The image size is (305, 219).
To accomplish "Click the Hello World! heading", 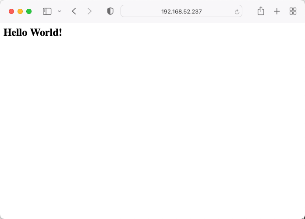I will point(33,32).
